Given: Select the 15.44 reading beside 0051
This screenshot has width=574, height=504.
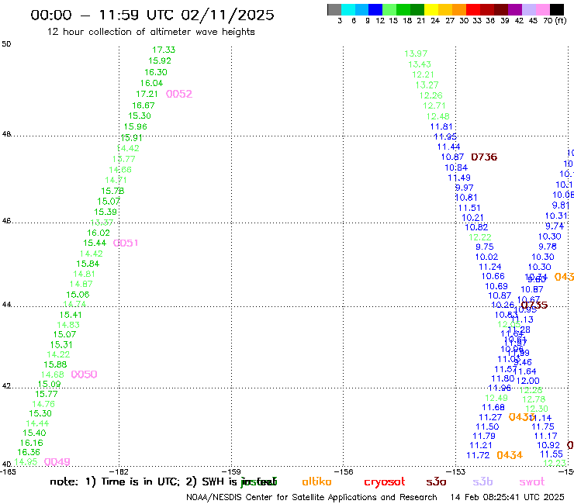Looking at the screenshot, I should point(95,243).
